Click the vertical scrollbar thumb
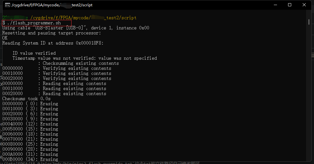The width and height of the screenshot is (314, 164). [309, 22]
